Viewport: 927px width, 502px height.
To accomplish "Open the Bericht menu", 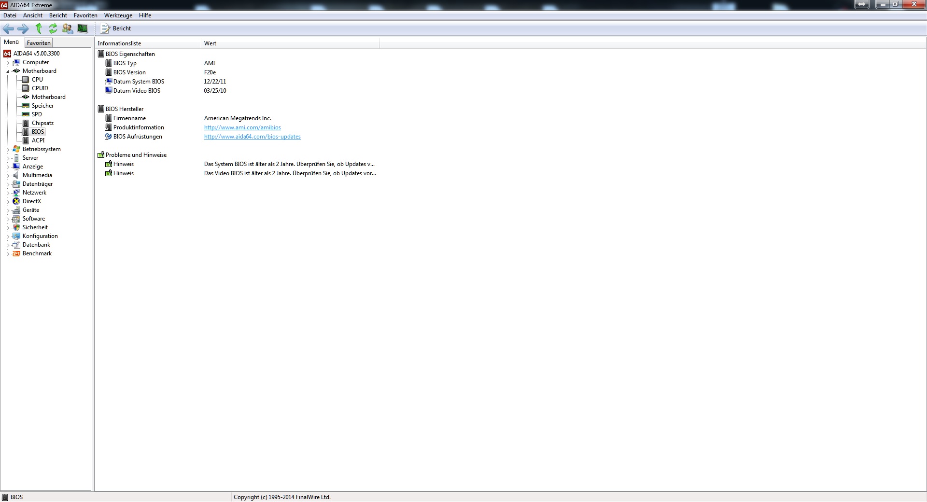I will 58,15.
